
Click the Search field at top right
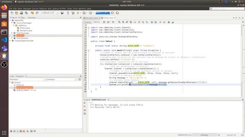point(227,8)
